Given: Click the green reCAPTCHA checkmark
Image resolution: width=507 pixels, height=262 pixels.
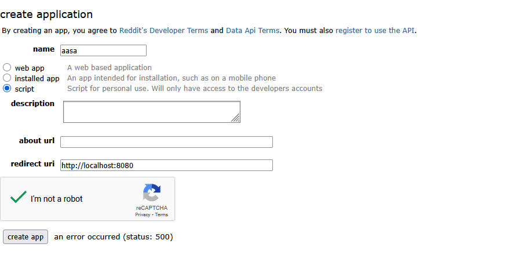Looking at the screenshot, I should pyautogui.click(x=19, y=198).
